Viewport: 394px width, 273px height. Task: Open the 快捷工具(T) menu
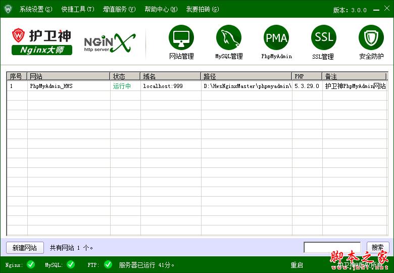point(78,9)
